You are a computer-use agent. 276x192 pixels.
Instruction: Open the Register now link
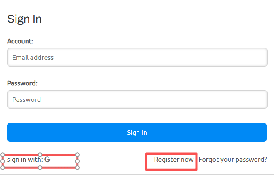pyautogui.click(x=174, y=160)
